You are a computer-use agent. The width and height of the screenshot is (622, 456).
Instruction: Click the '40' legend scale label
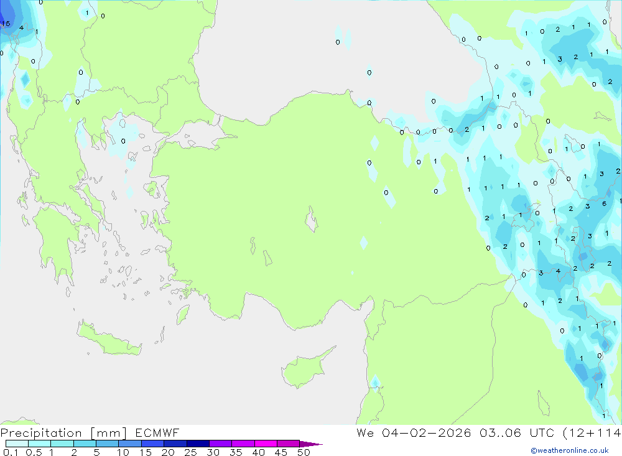click(258, 452)
